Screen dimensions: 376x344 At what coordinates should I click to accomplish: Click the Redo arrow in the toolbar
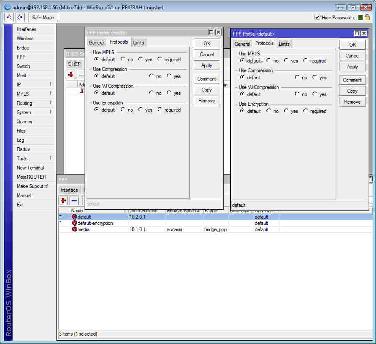point(20,18)
